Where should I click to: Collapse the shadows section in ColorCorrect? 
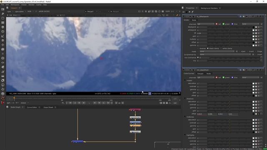(x=185, y=99)
